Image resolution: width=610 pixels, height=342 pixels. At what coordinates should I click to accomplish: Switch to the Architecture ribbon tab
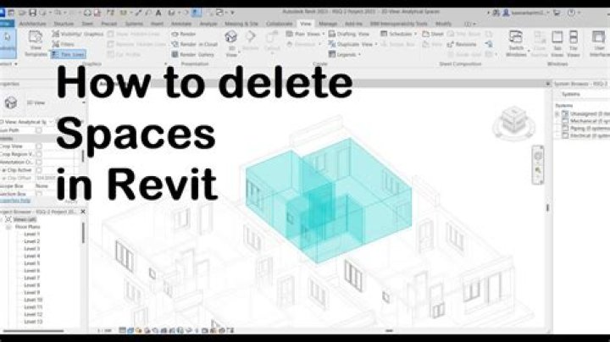[x=33, y=24]
